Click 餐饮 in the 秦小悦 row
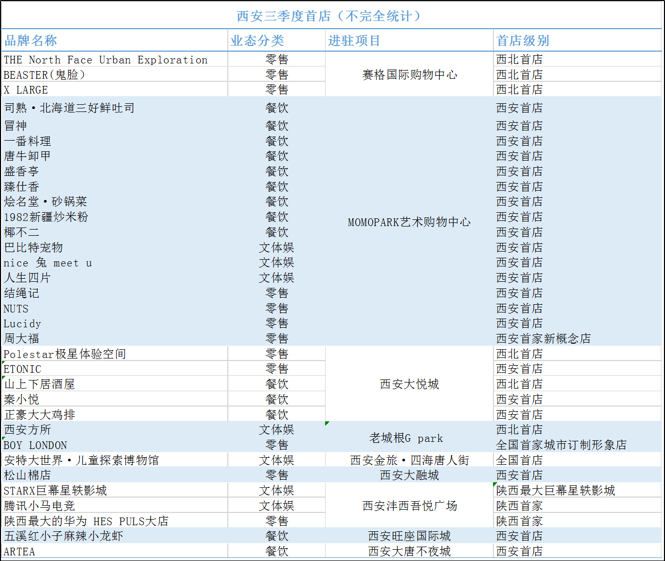Image resolution: width=665 pixels, height=561 pixels. tap(276, 399)
